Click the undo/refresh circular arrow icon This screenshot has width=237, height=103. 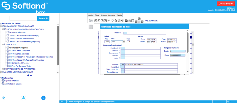113,21
